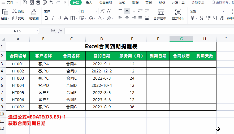This screenshot has height=134, width=234.
Task: Click Merge and Center (合并居中) button
Action: (161, 15)
